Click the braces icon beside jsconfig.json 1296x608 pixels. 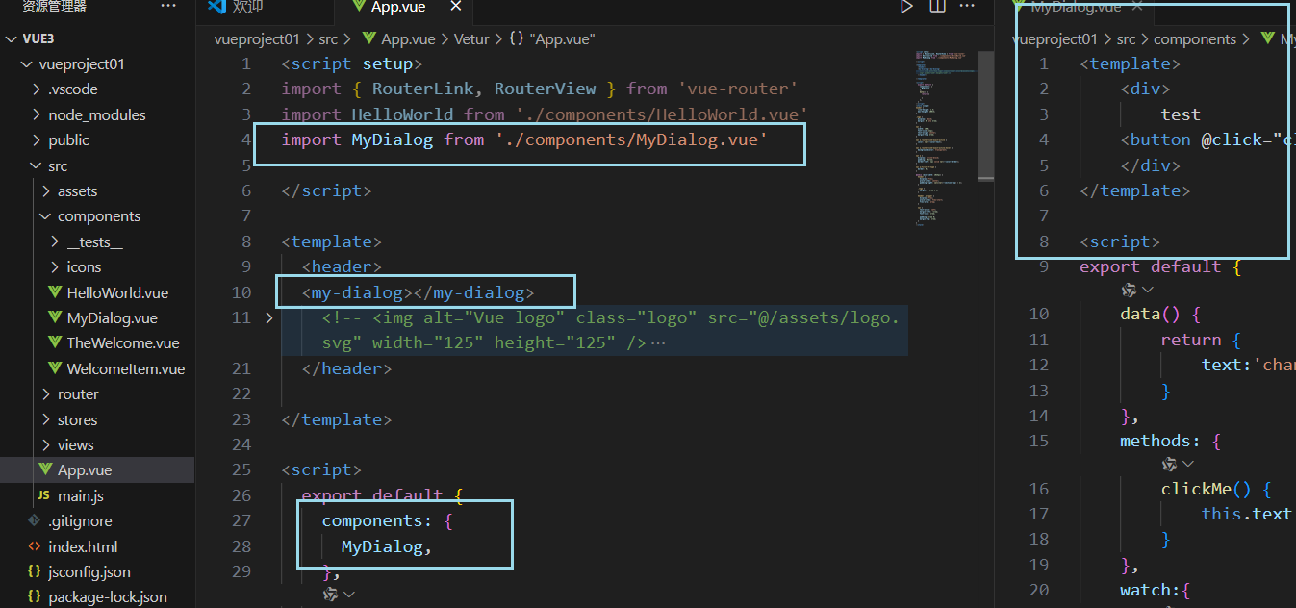point(34,571)
